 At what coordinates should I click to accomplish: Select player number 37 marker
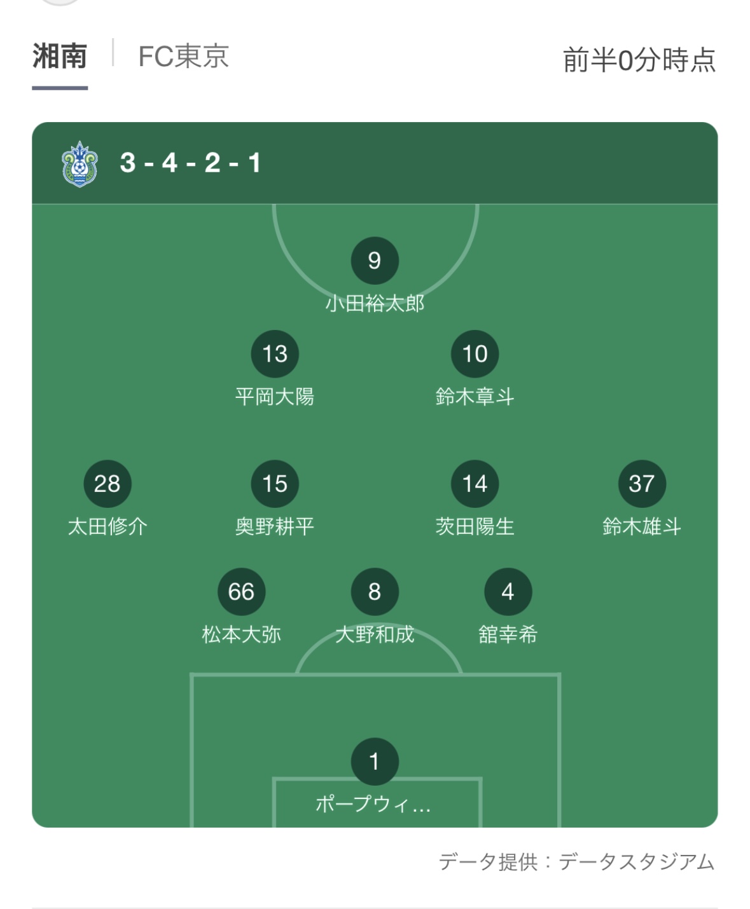tap(642, 484)
